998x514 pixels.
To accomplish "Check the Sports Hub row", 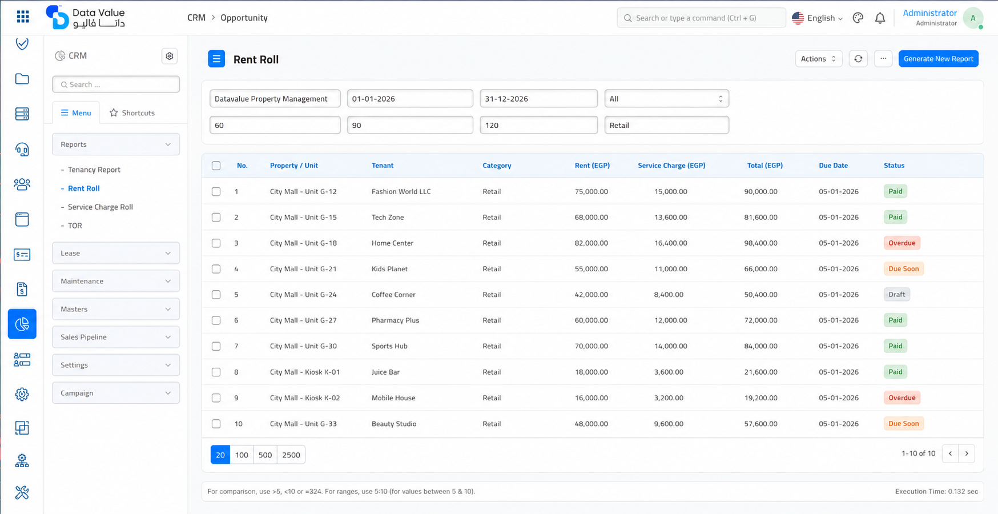I will tap(216, 346).
